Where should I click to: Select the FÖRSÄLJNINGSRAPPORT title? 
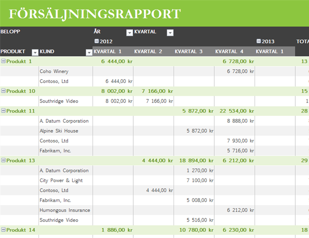pos(95,14)
